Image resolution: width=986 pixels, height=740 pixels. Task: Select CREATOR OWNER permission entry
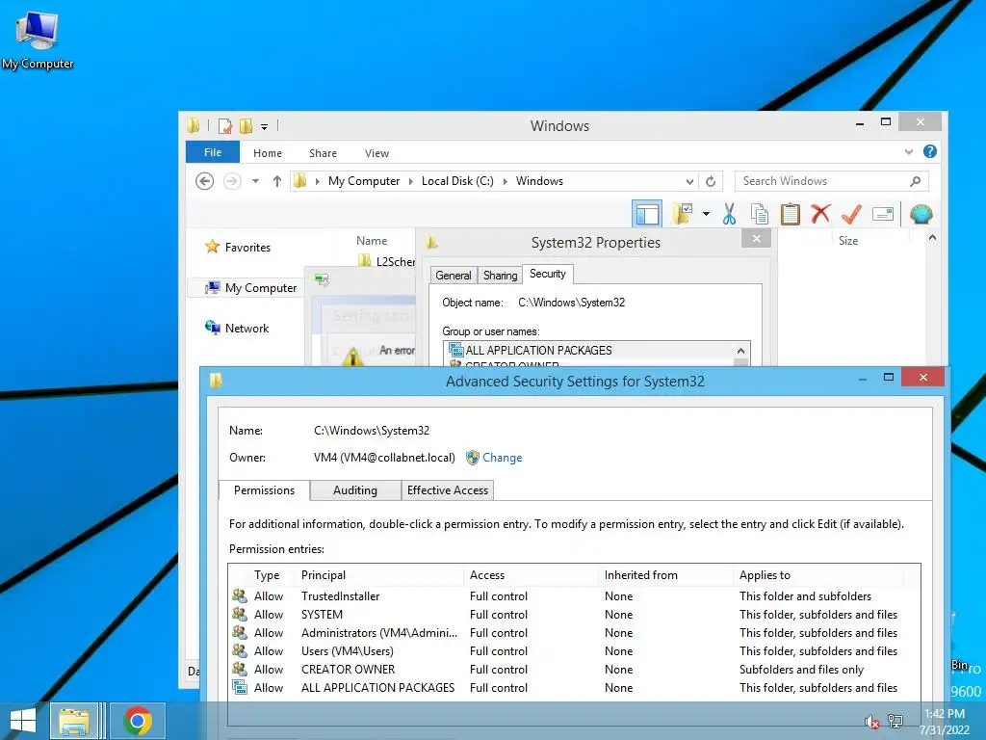574,669
